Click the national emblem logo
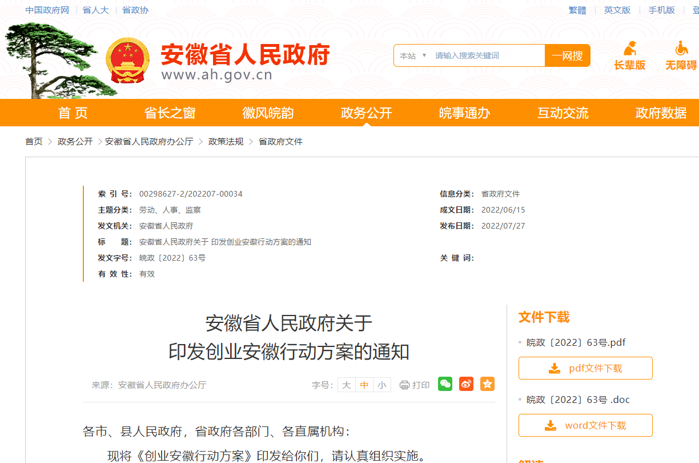Screen dimensions: 699x463 pos(128,61)
